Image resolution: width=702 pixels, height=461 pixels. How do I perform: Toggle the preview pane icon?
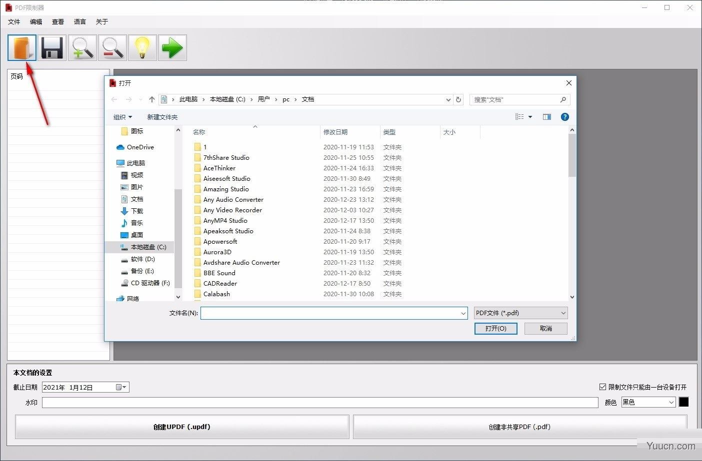tap(547, 117)
